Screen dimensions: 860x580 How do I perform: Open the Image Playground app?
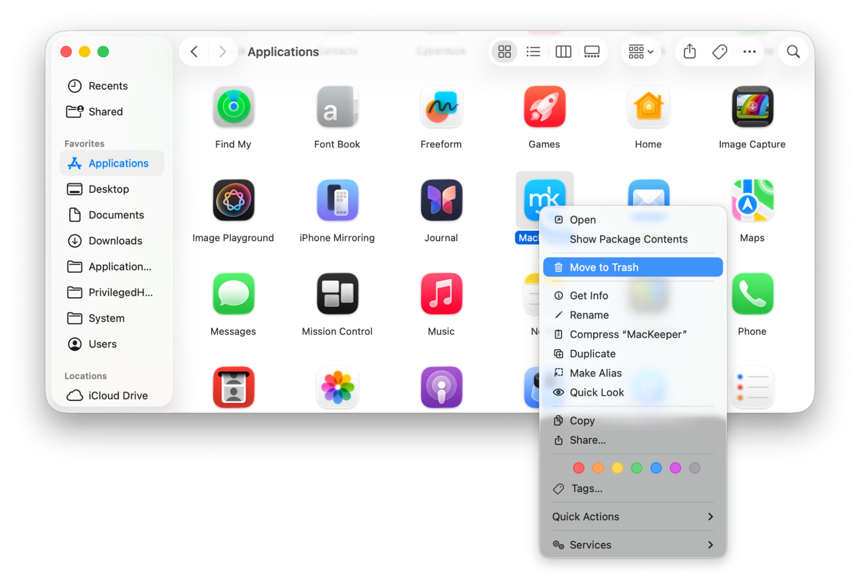pos(233,200)
